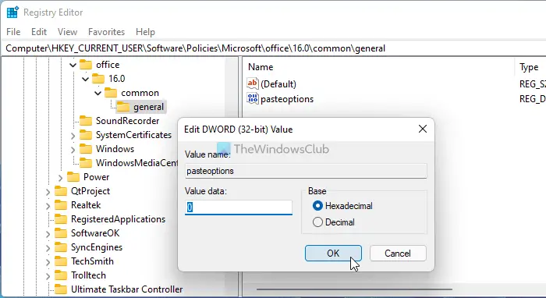The image size is (546, 298).
Task: Open the Favorites menu
Action: coord(106,32)
